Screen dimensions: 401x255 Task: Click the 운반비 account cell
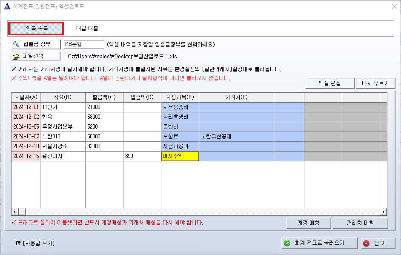click(x=180, y=126)
